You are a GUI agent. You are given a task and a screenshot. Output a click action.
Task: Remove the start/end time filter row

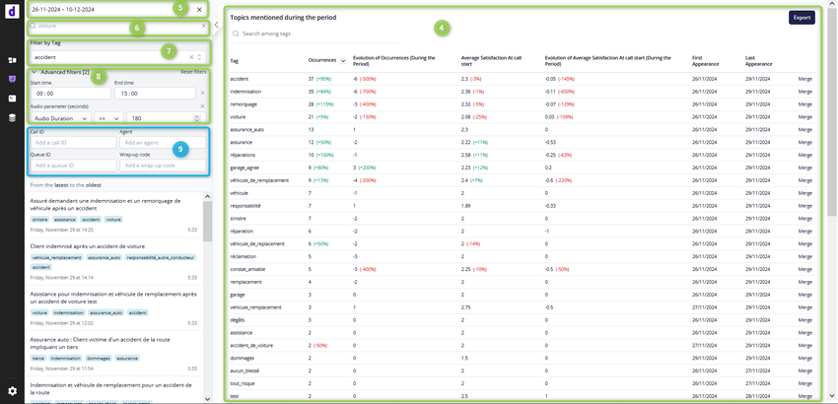click(202, 93)
